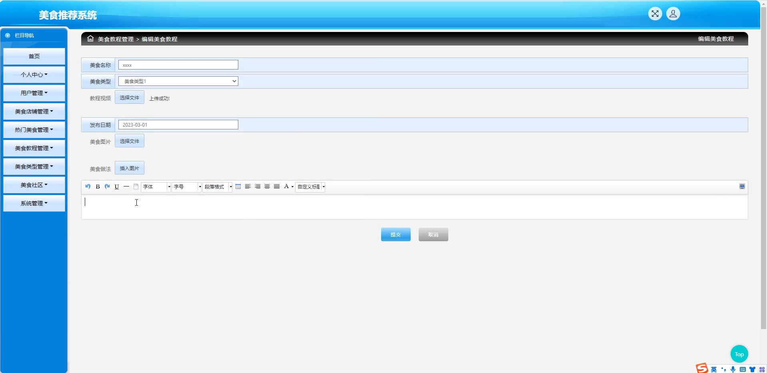Click the Sogou input method S logo
767x373 pixels.
pos(702,368)
